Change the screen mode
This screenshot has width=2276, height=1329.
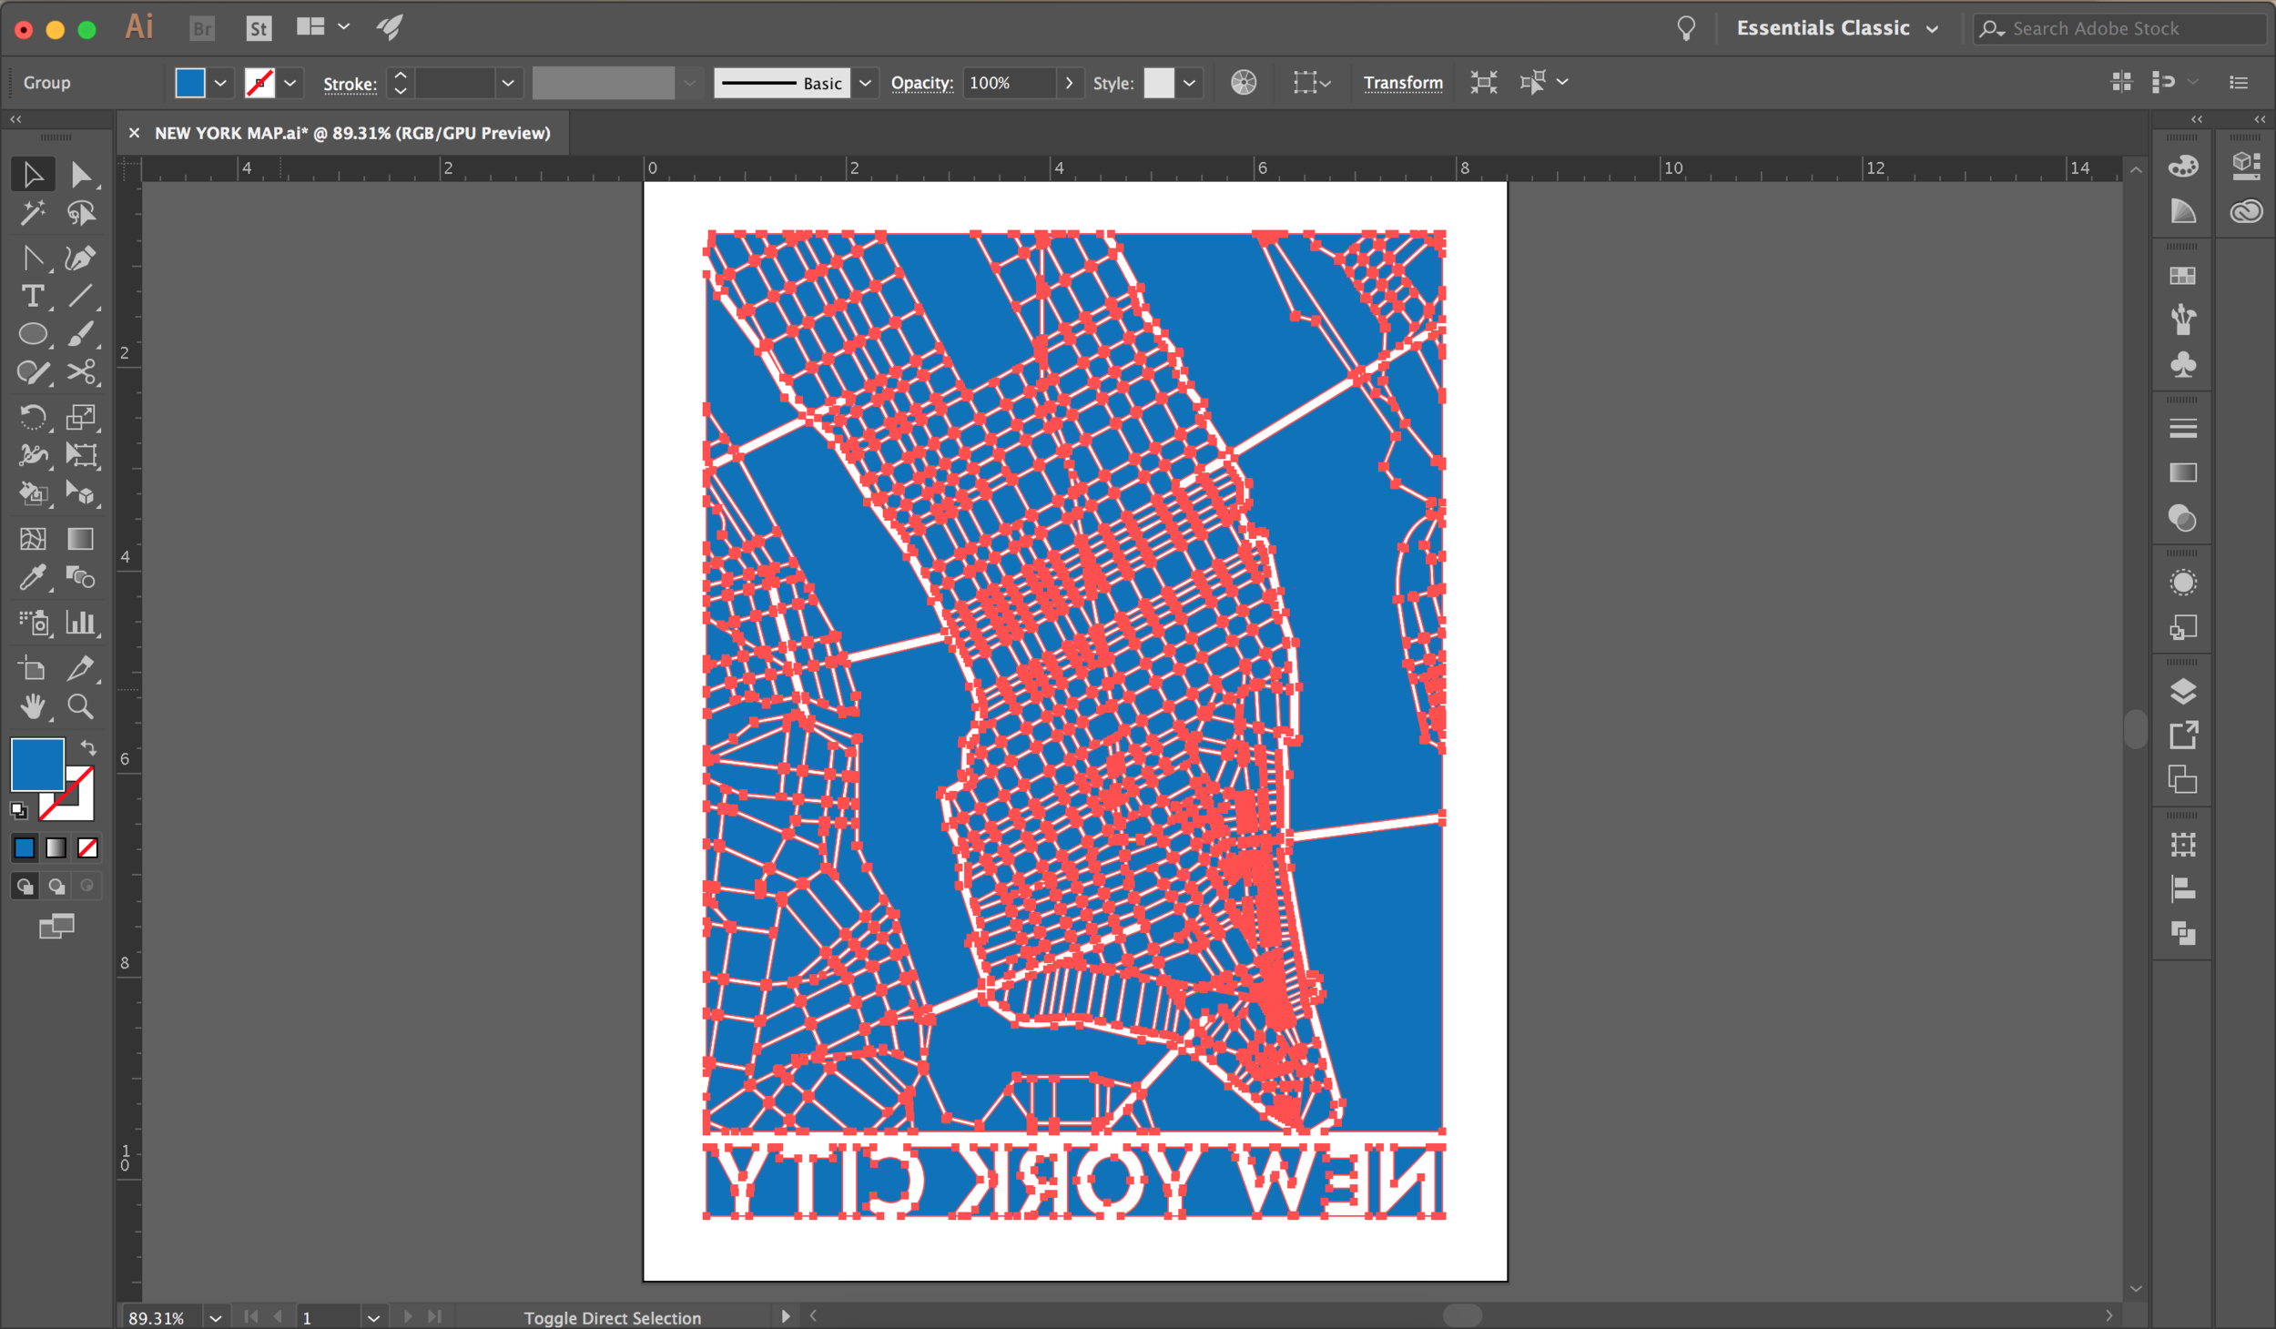tap(56, 927)
